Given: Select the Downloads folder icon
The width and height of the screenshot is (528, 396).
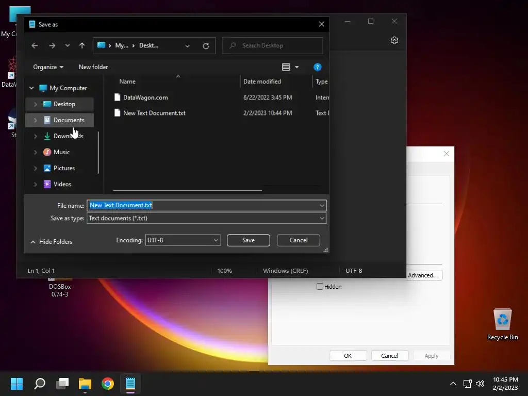Looking at the screenshot, I should click(x=47, y=136).
